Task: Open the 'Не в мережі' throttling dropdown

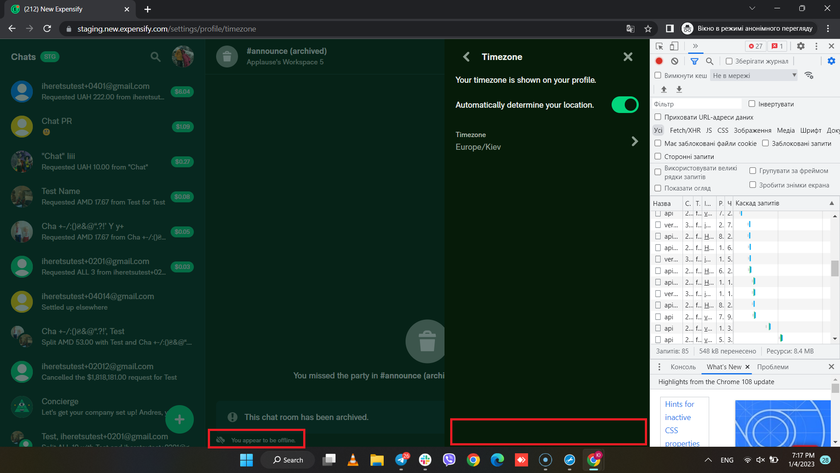Action: tap(753, 75)
